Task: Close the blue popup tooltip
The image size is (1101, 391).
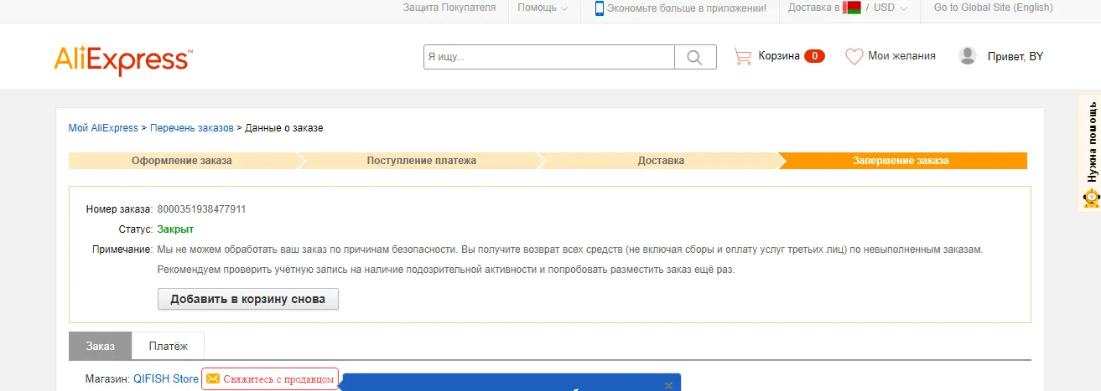Action: (668, 385)
